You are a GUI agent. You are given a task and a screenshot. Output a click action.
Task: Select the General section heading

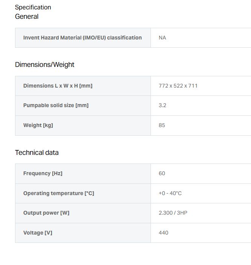pyautogui.click(x=27, y=17)
